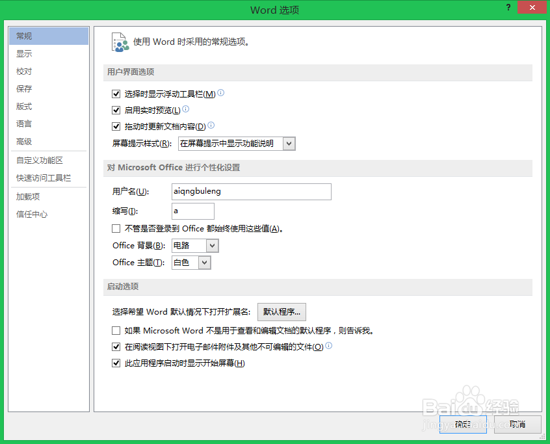This screenshot has width=550, height=444.
Task: Click the help question mark in title bar
Action: click(x=508, y=7)
